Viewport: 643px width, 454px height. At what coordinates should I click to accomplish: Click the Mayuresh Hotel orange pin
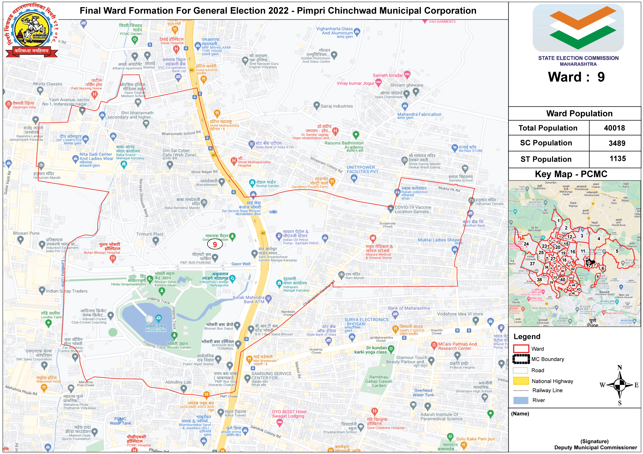coord(44,388)
